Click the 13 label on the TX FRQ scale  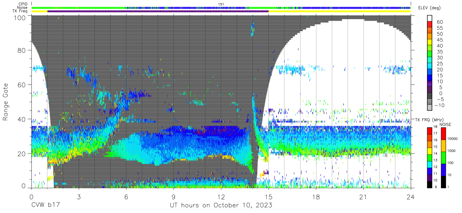tap(436, 161)
